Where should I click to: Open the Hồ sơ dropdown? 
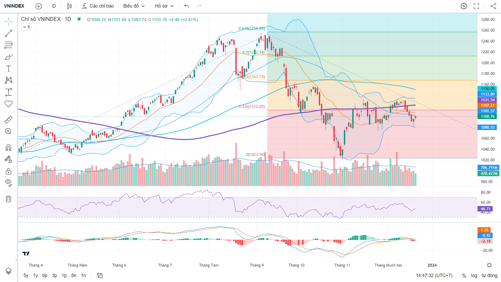point(164,6)
